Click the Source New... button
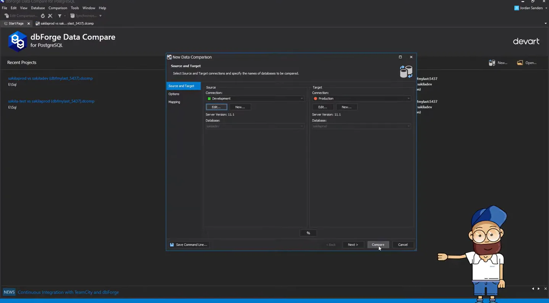 tap(240, 107)
